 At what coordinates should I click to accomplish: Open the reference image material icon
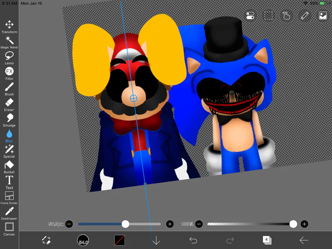(x=323, y=15)
